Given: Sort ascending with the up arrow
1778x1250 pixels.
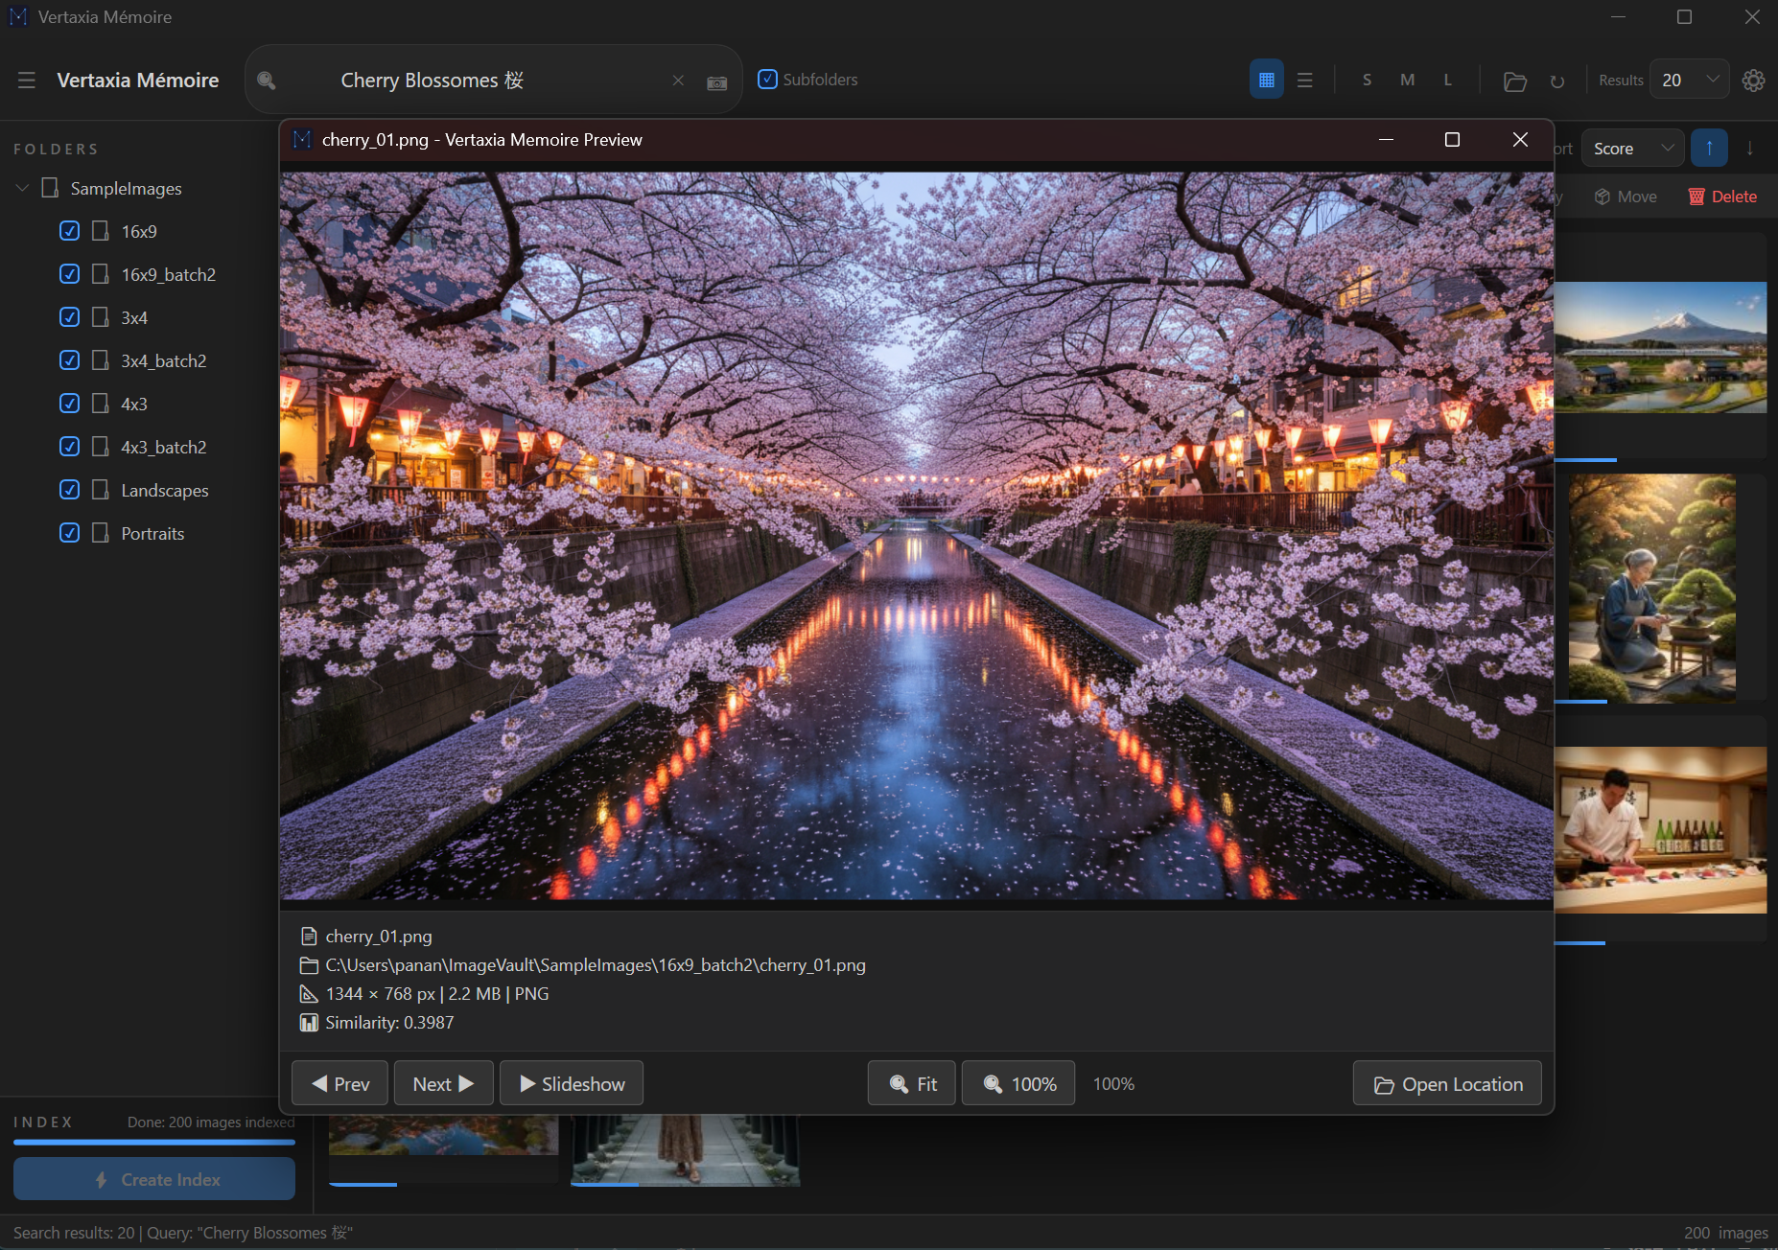Looking at the screenshot, I should [1709, 149].
